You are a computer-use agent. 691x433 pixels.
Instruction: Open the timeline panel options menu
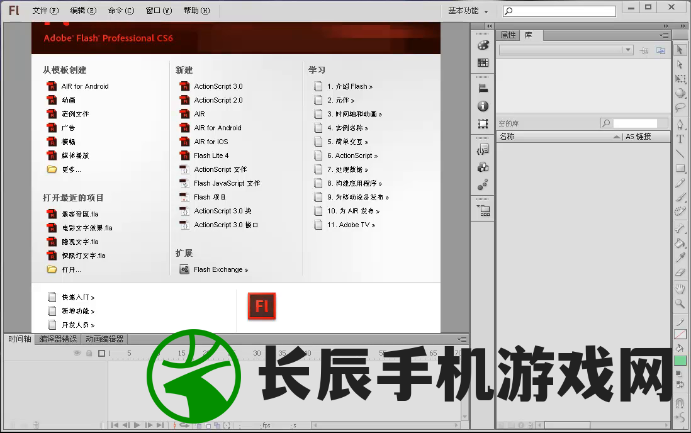point(461,339)
